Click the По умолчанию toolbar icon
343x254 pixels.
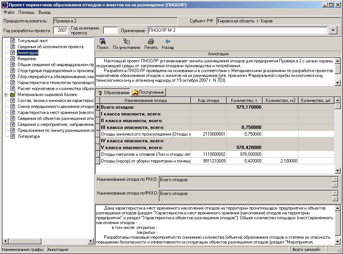tap(126, 42)
